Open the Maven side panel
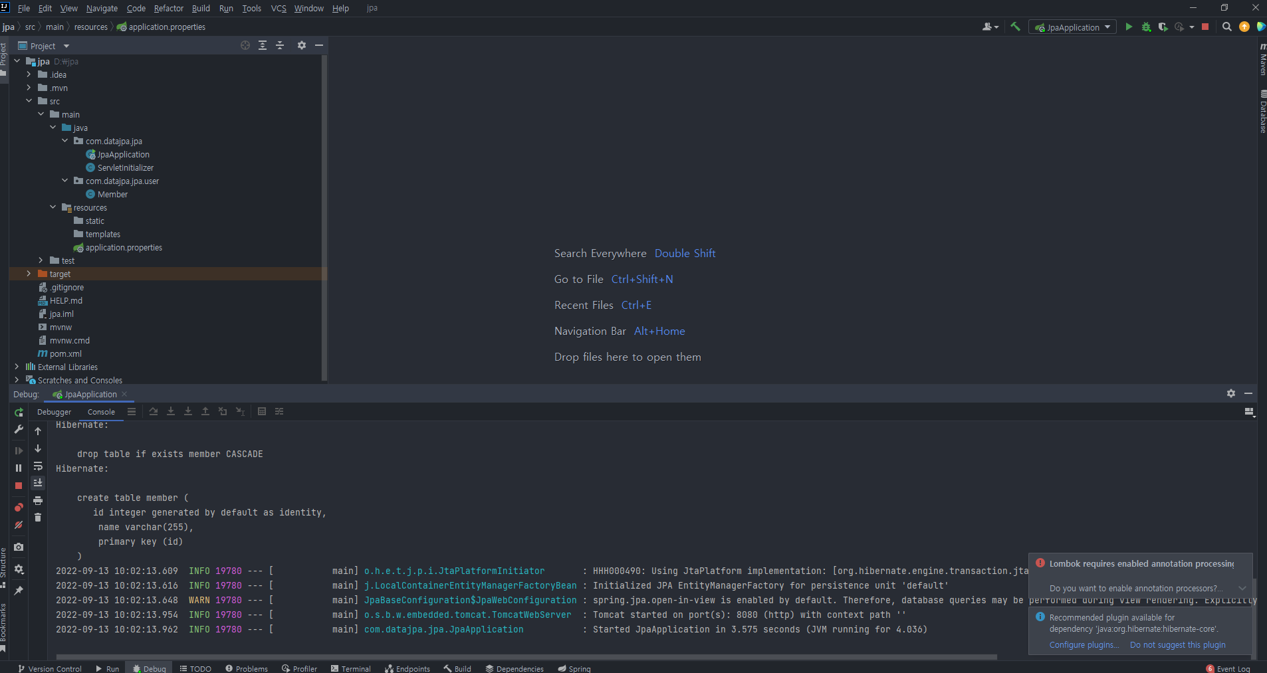 pyautogui.click(x=1262, y=60)
